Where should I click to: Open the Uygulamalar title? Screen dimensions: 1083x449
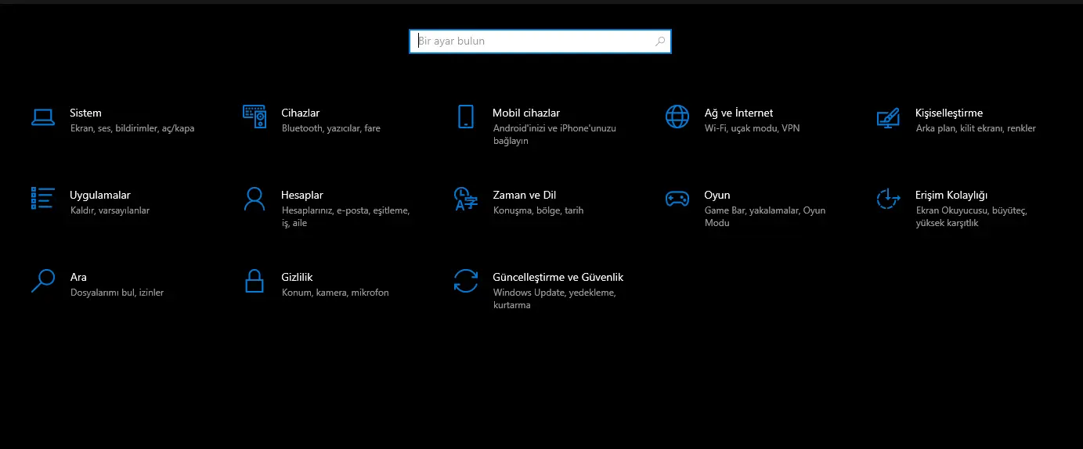click(x=100, y=195)
